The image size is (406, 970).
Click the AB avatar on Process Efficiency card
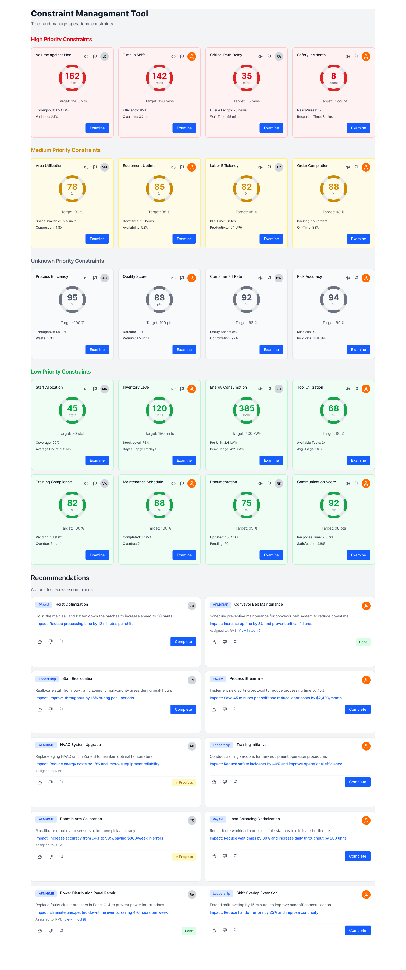[105, 278]
